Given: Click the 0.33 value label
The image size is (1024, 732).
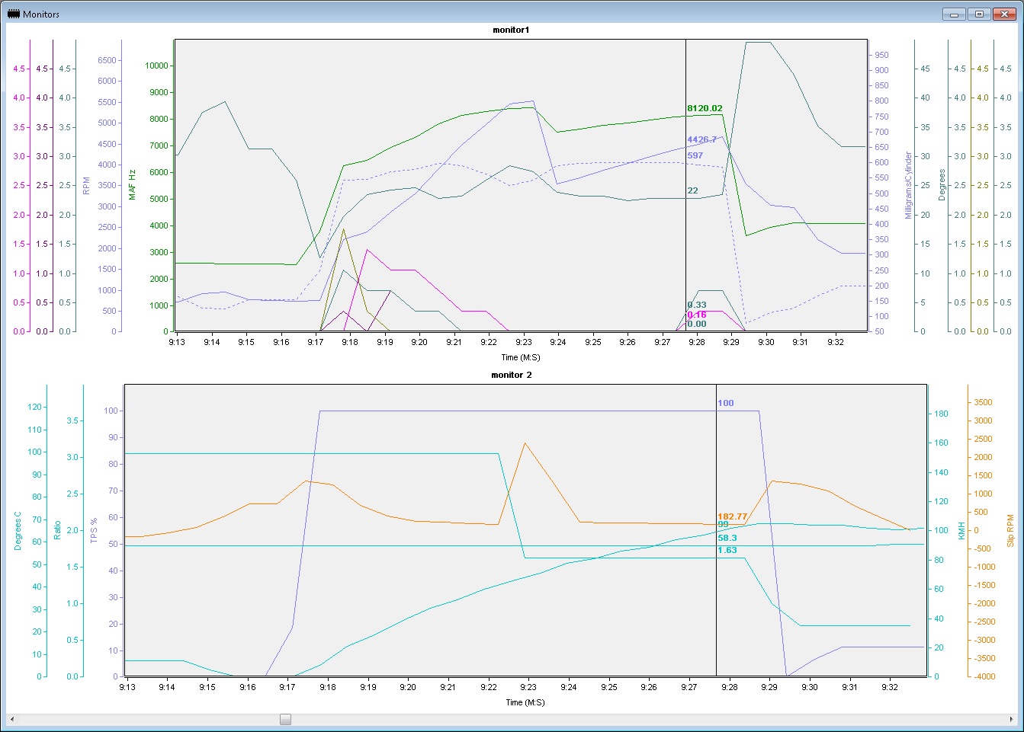Looking at the screenshot, I should [x=696, y=305].
